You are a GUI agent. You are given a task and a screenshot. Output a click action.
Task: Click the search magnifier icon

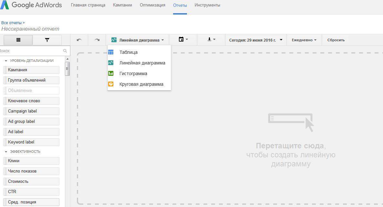click(65, 51)
